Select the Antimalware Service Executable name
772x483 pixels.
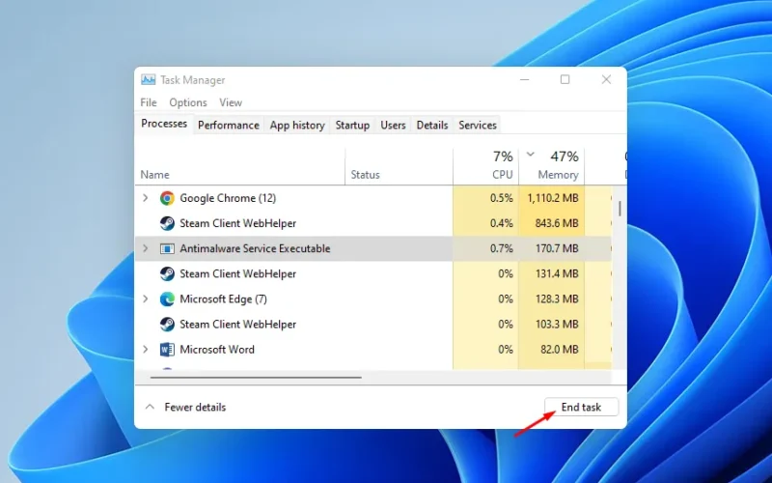tap(255, 248)
